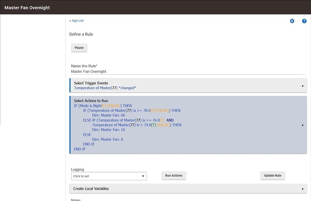The image size is (311, 201).
Task: Click the Update Rule button
Action: pyautogui.click(x=273, y=175)
